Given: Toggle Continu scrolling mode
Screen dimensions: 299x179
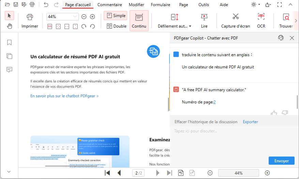Looking at the screenshot, I should click(x=139, y=21).
